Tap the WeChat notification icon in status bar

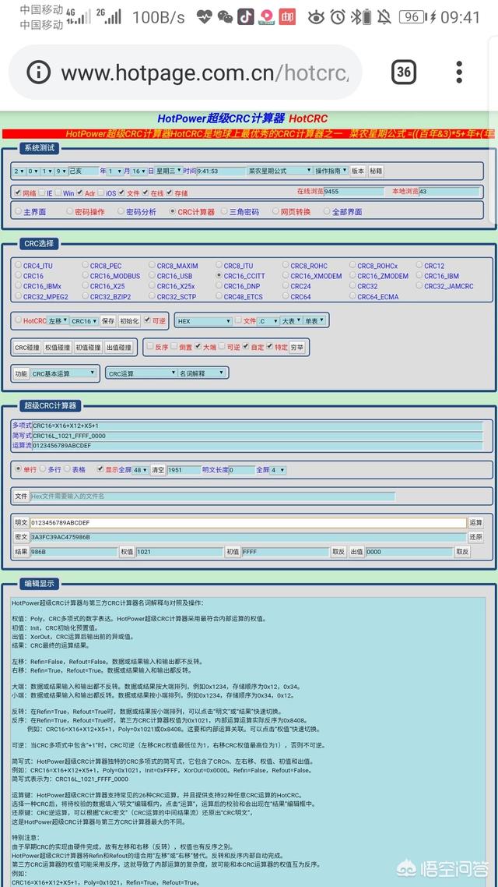tap(225, 16)
